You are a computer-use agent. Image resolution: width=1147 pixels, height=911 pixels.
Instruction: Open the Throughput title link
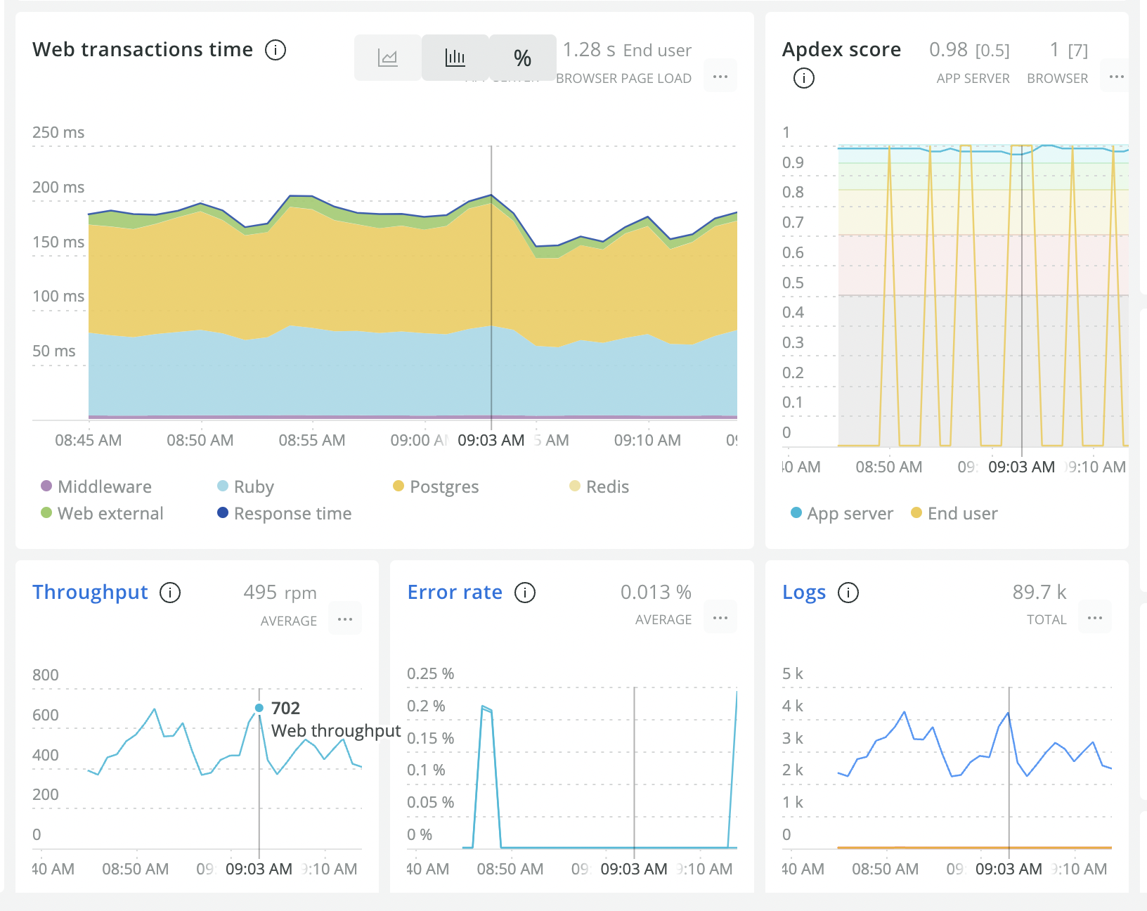(91, 592)
